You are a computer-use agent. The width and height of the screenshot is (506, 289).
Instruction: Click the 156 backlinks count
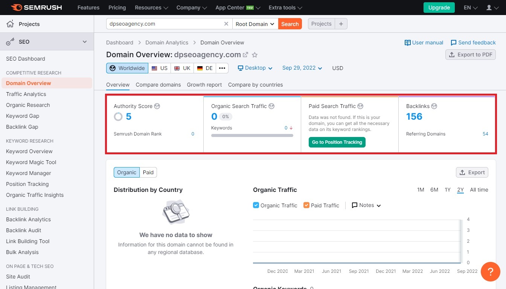click(x=414, y=117)
